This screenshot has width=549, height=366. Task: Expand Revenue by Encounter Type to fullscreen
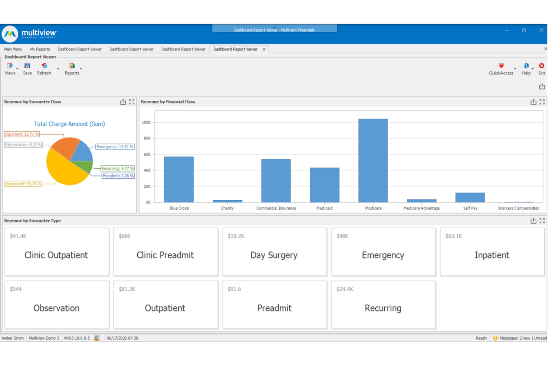click(x=542, y=220)
